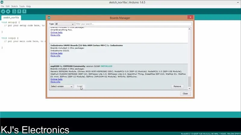Close the Boards Manager with Close button
Viewport: 241px width, 135px height.
(185, 94)
